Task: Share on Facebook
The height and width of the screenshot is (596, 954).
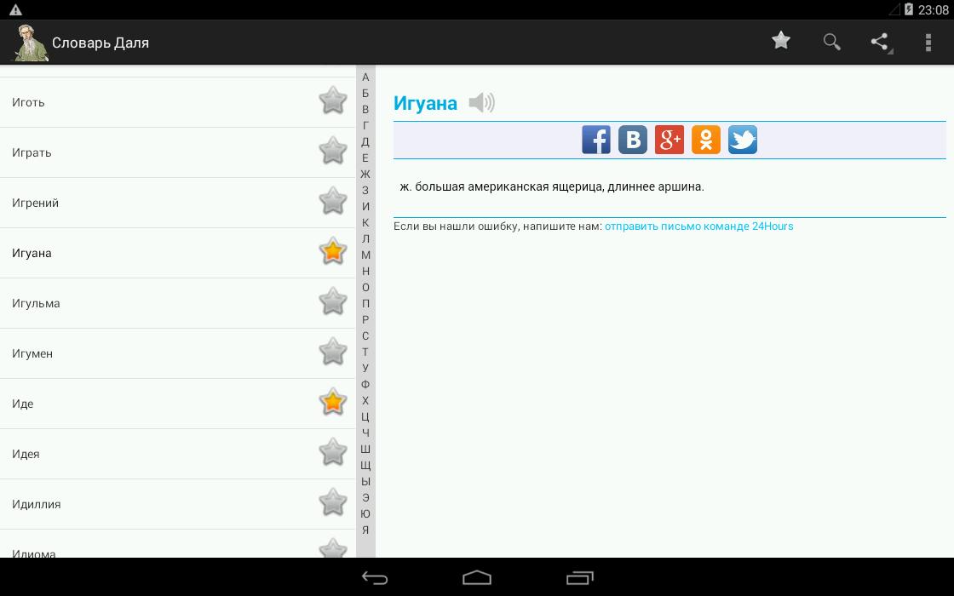Action: click(x=596, y=140)
